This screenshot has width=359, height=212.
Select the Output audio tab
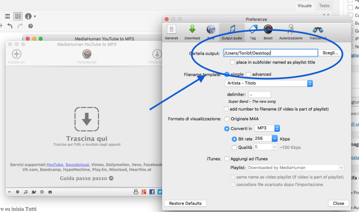(x=232, y=32)
